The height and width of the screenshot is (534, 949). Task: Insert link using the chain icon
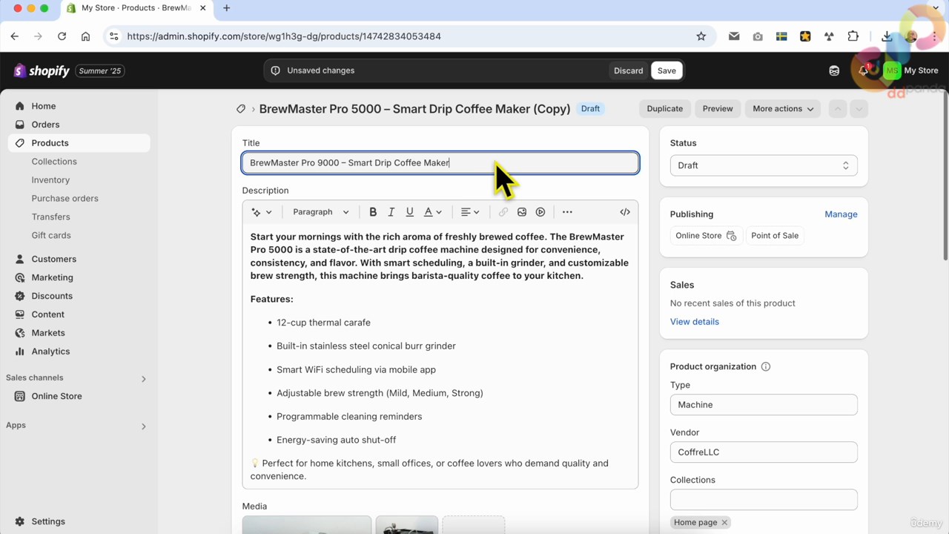[503, 212]
